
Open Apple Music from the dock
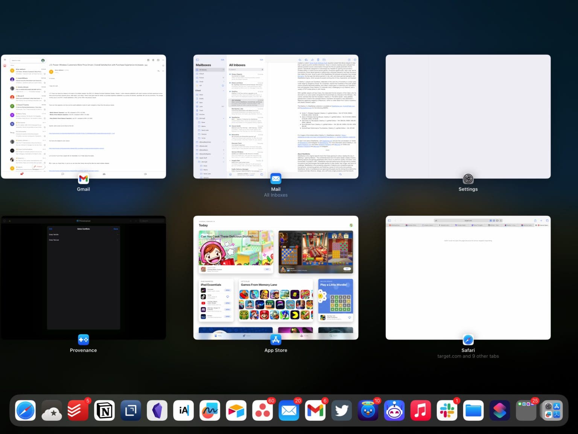pyautogui.click(x=420, y=410)
